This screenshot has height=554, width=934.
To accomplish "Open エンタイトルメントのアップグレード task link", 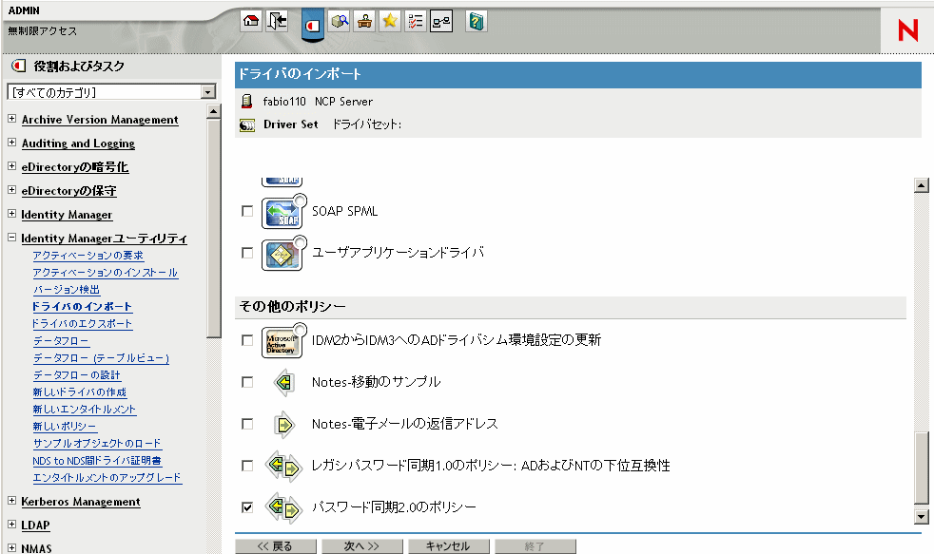I will point(107,478).
